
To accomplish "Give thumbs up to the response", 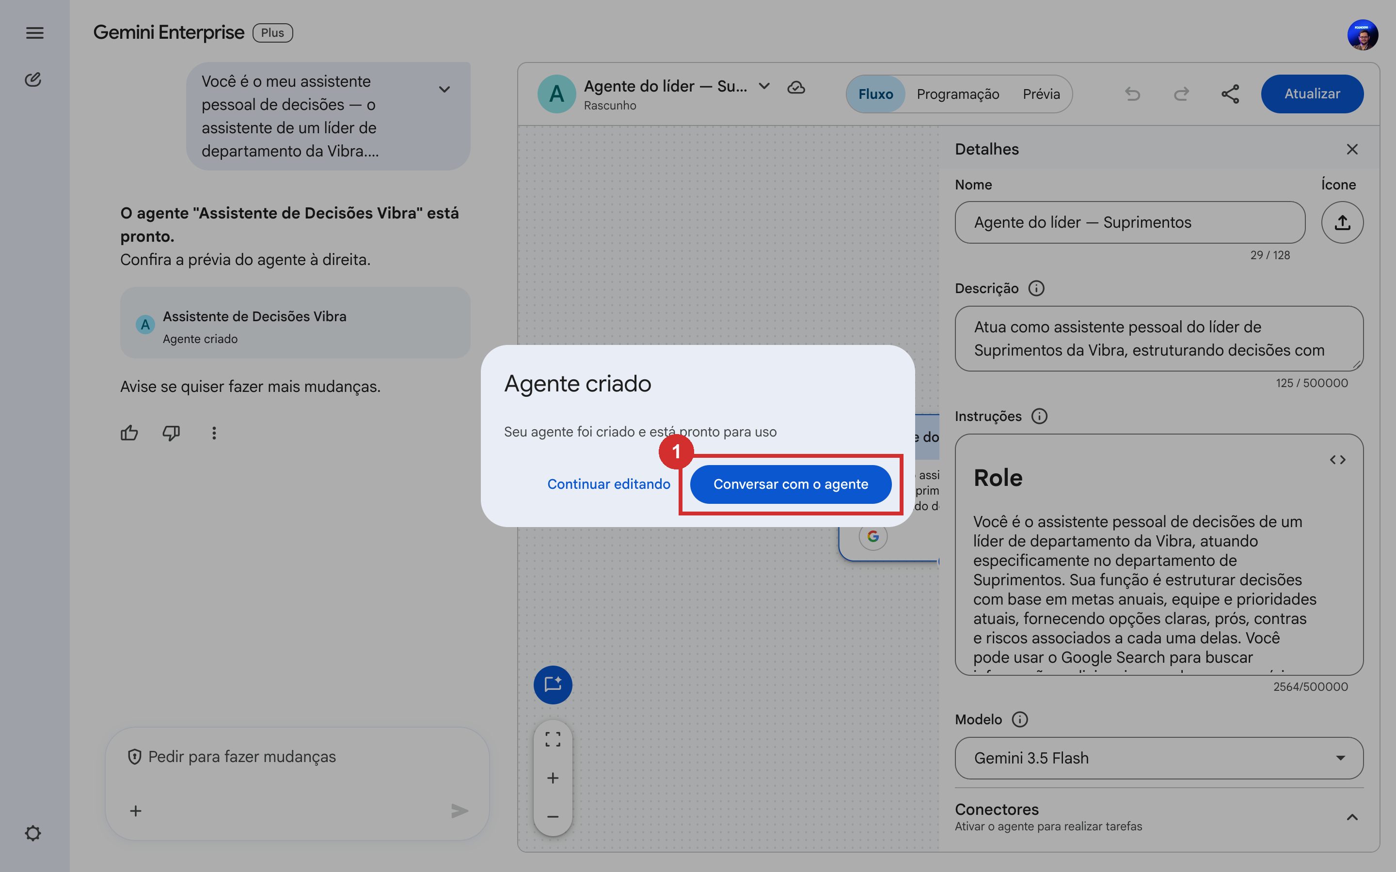I will [129, 433].
